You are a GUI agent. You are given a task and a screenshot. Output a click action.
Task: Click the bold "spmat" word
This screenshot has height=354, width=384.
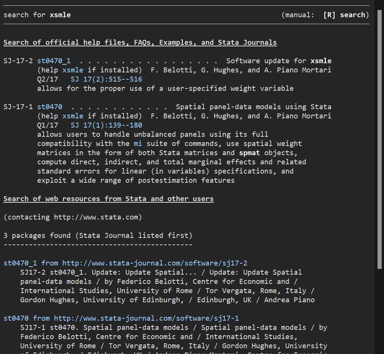pyautogui.click(x=249, y=153)
